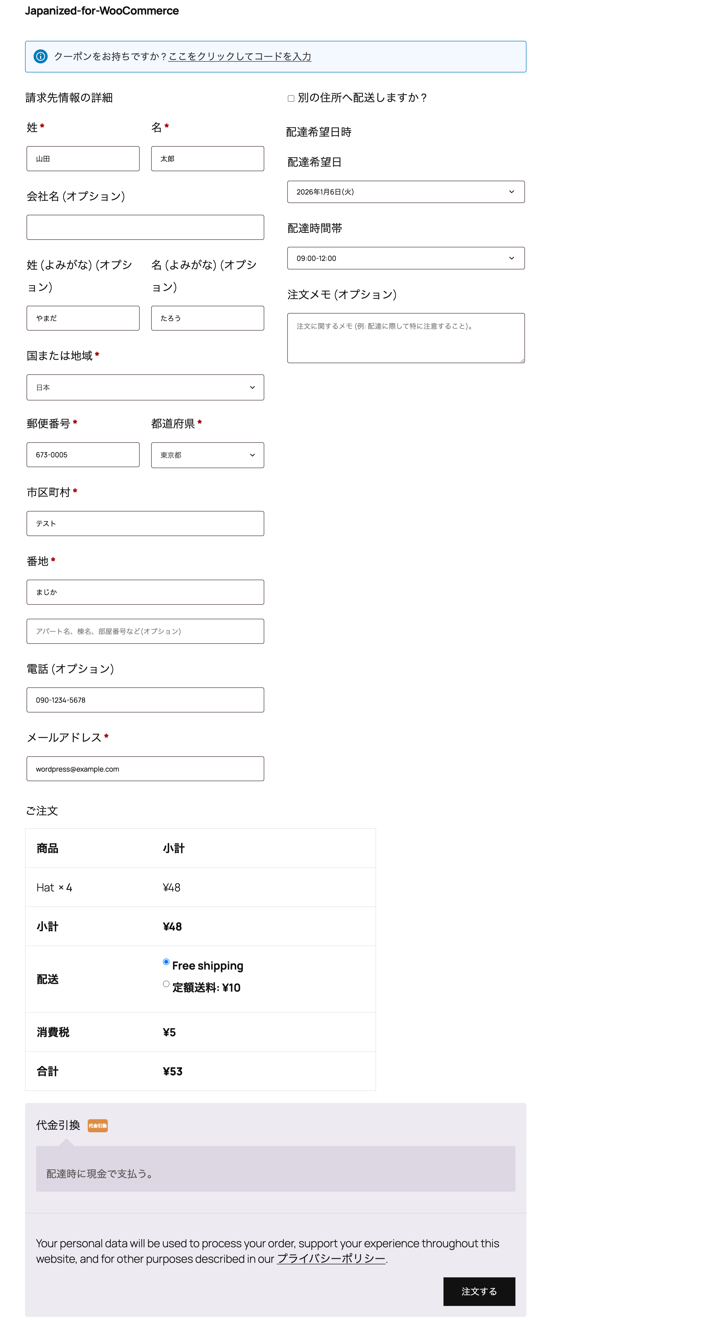
Task: Click the 名 first name field
Action: 207,158
